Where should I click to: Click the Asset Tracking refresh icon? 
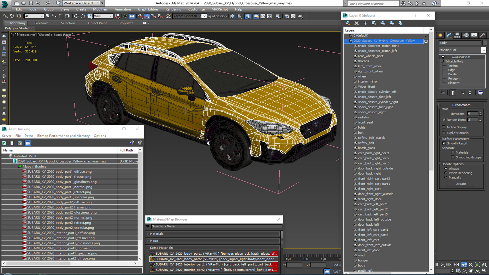click(4, 143)
